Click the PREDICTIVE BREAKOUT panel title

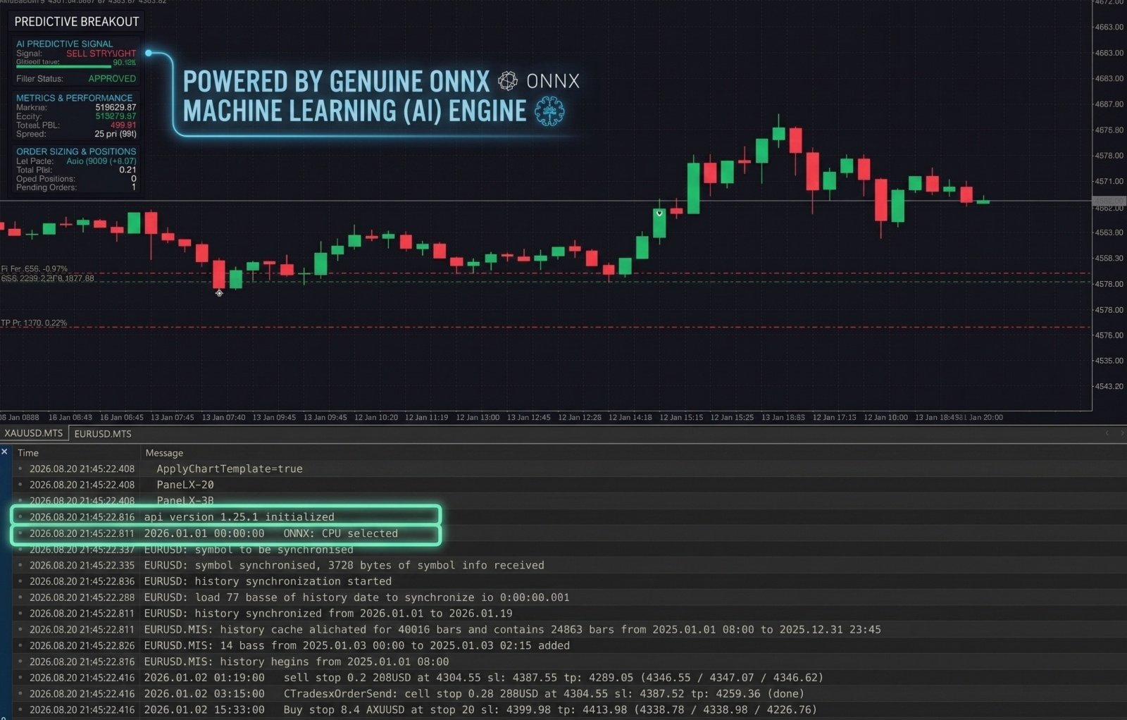pos(77,22)
